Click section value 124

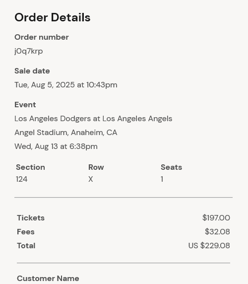tap(22, 179)
